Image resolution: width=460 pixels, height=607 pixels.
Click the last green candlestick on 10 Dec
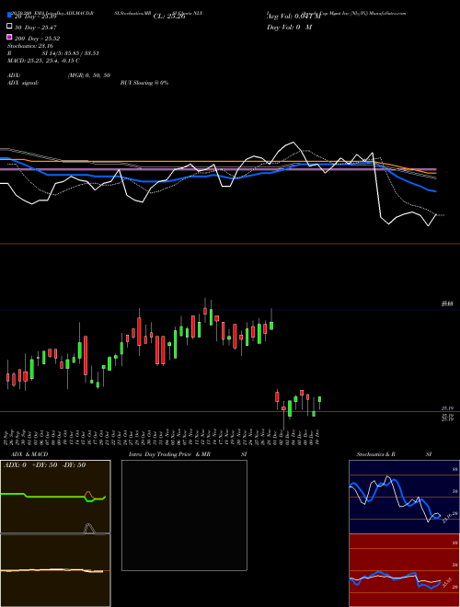[x=320, y=399]
